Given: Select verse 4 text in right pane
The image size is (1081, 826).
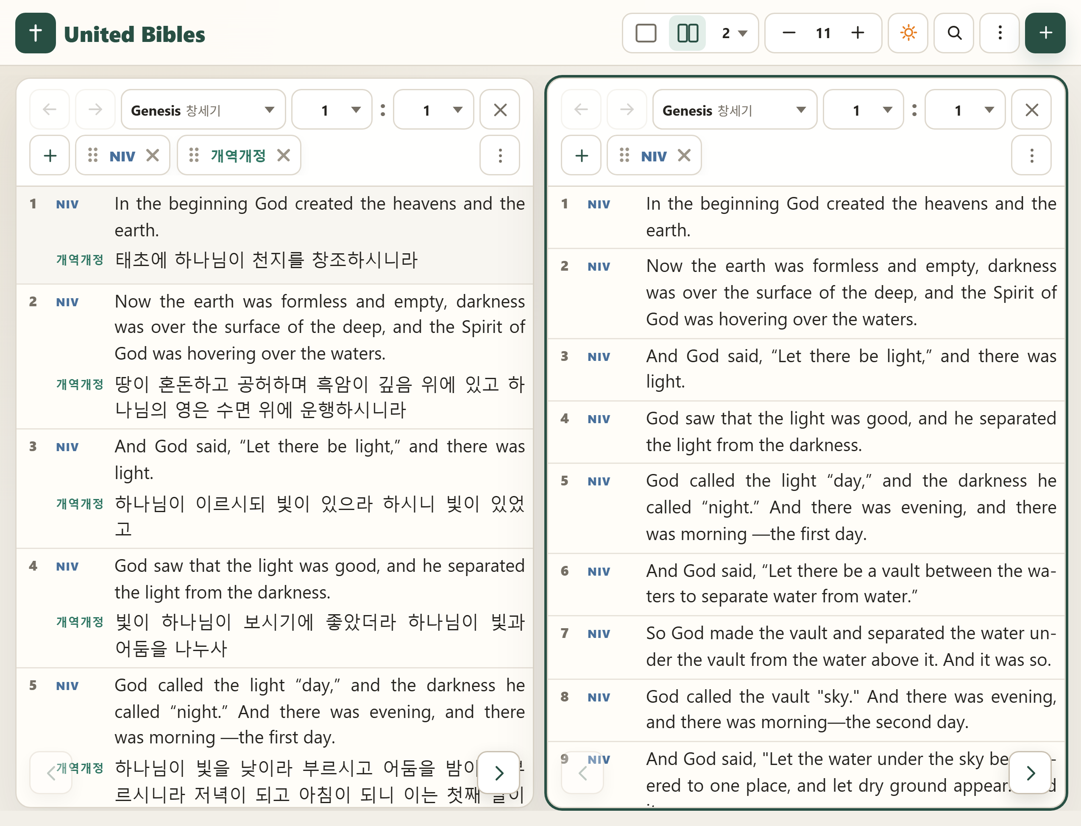Looking at the screenshot, I should 851,431.
